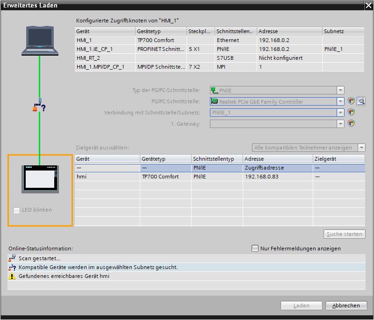
Task: Click the laptop PG/PC icon
Action: 39,41
